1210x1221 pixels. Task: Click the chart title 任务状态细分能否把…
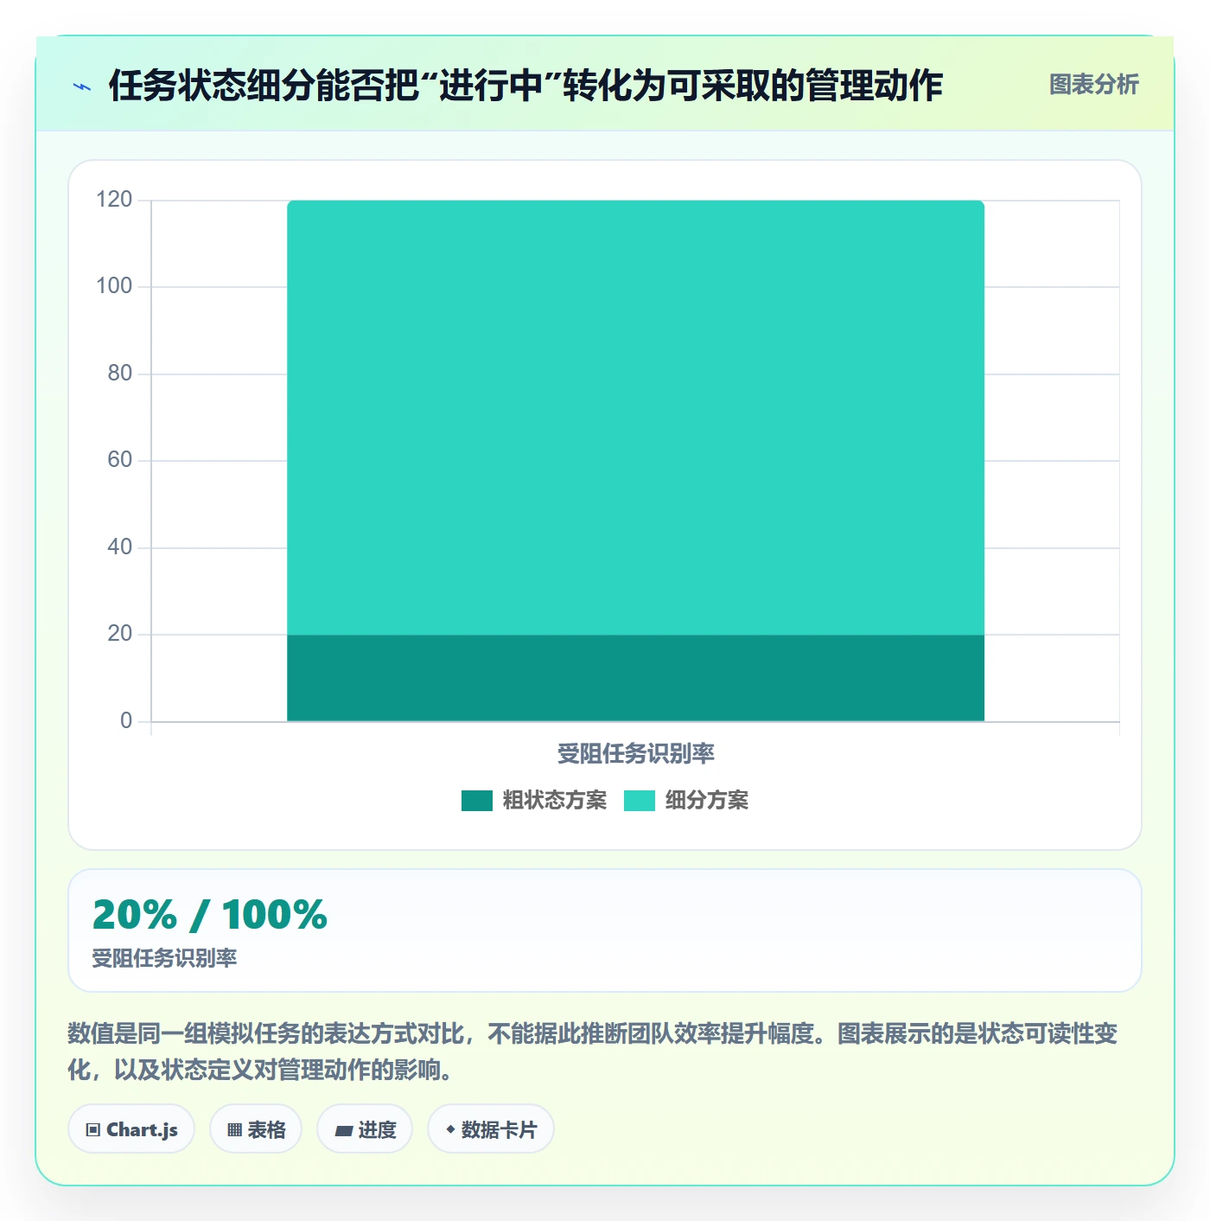pyautogui.click(x=525, y=86)
